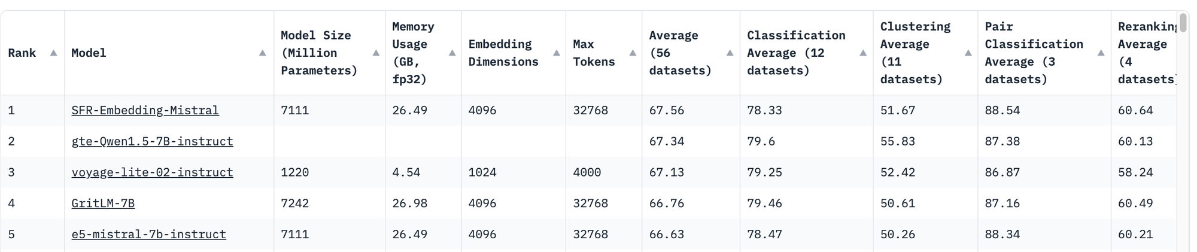Click Reranking Average column header
Image resolution: width=1197 pixels, height=252 pixels.
tap(1144, 53)
